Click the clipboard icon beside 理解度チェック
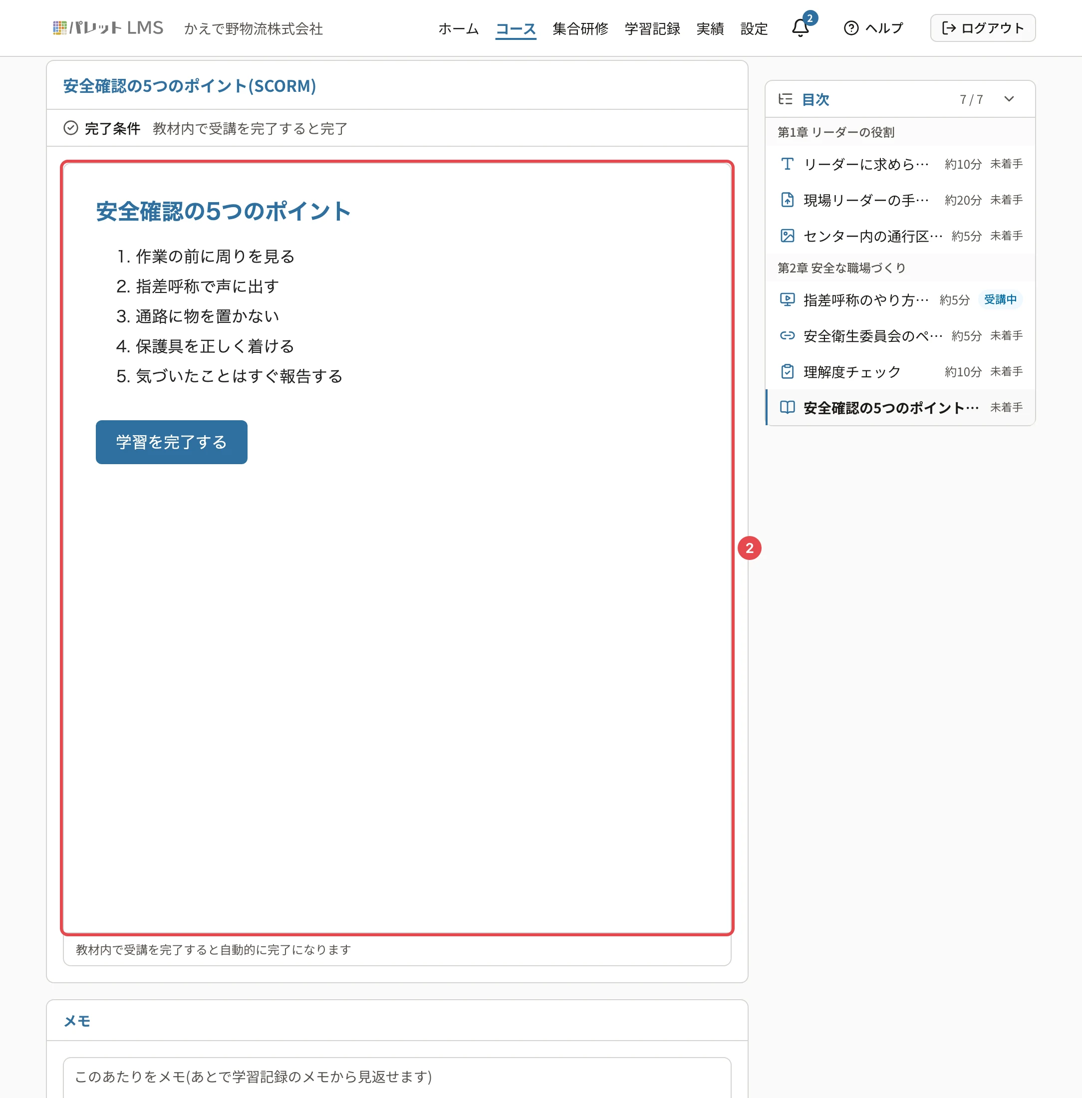1082x1098 pixels. coord(787,372)
